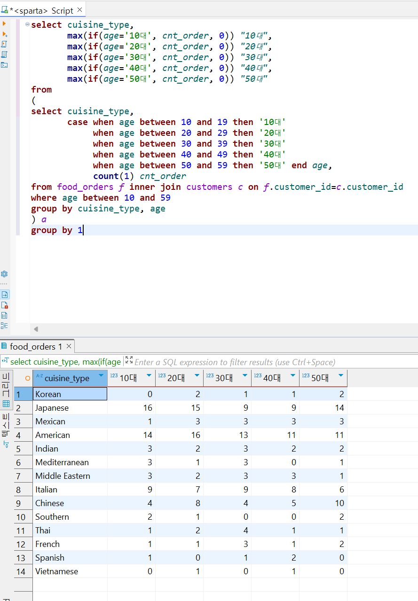Show the execution log error-page icon
The width and height of the screenshot is (418, 601).
5,305
